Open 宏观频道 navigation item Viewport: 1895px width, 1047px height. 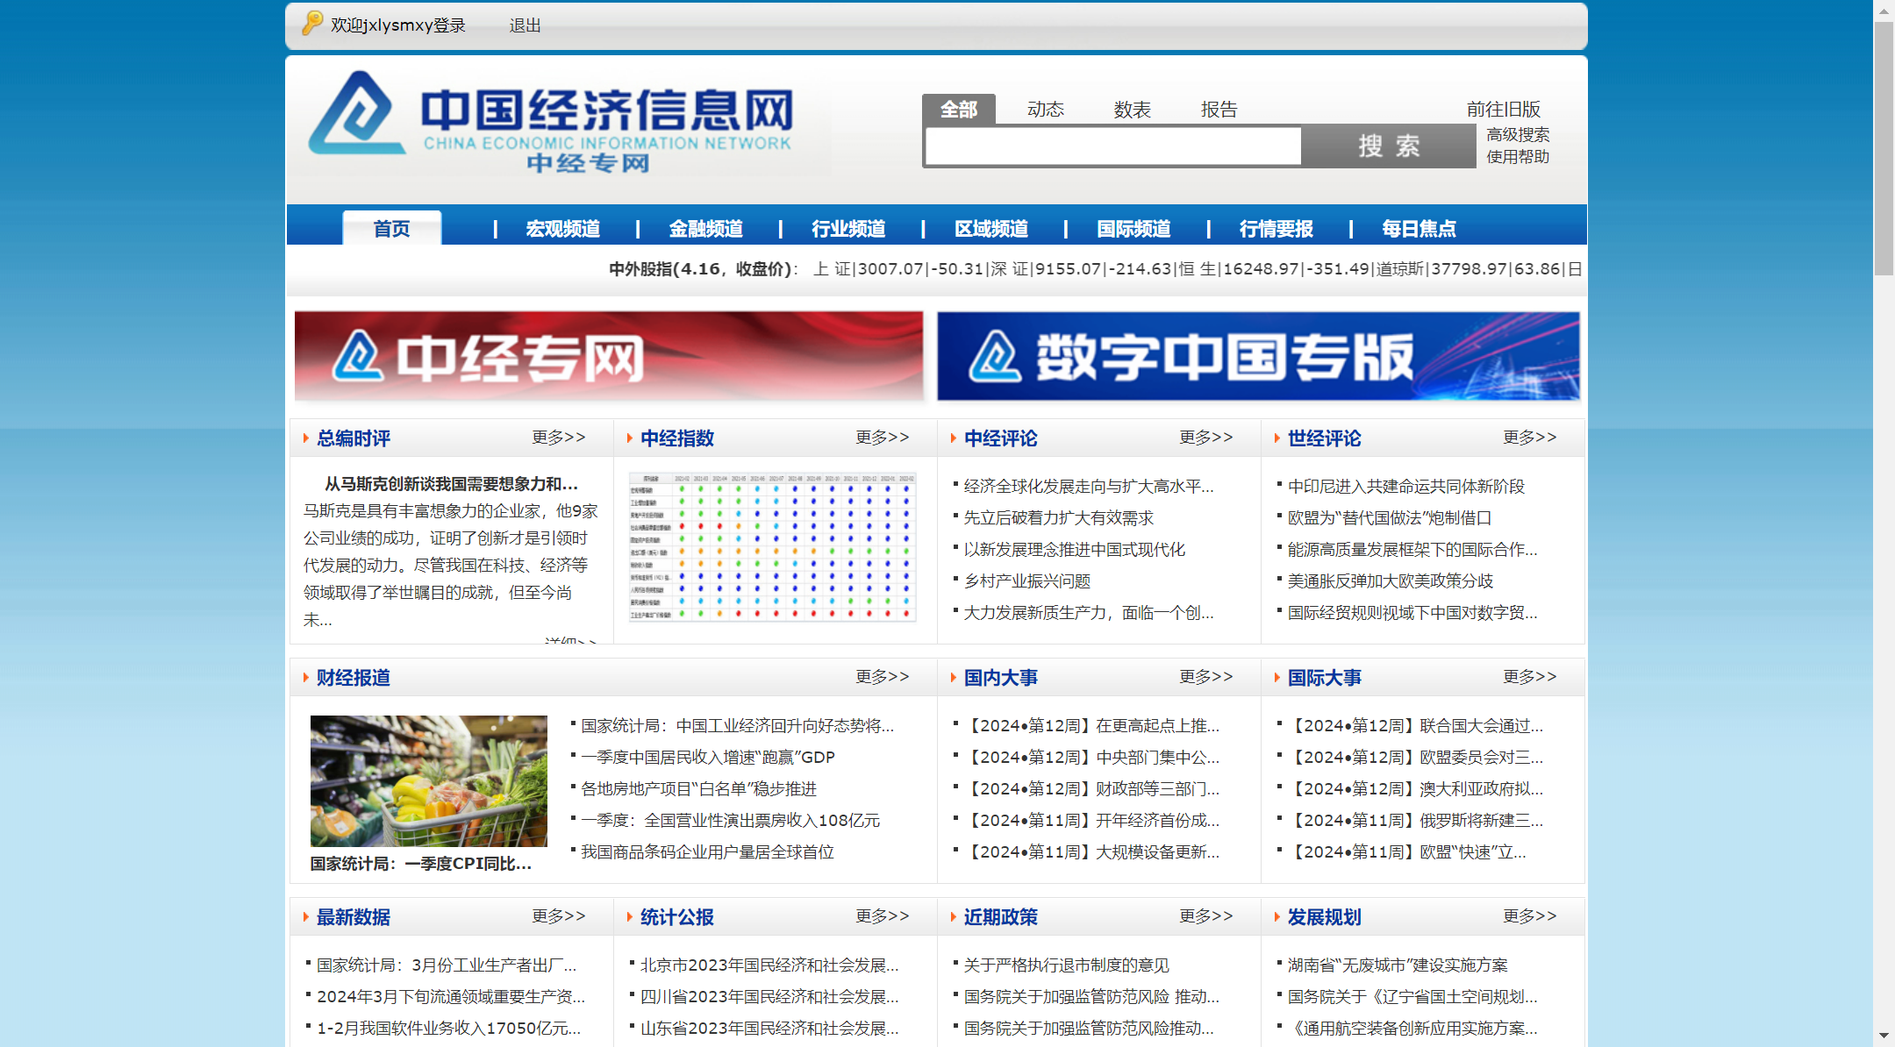tap(562, 228)
